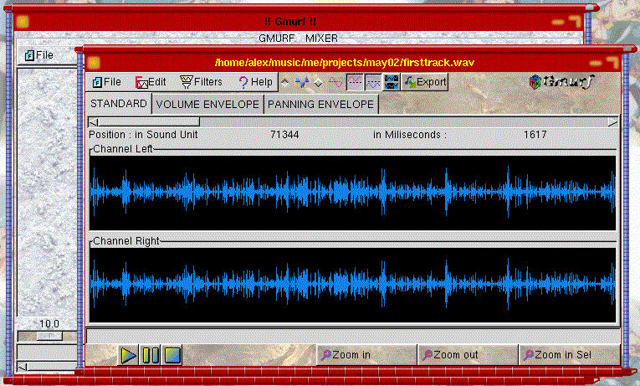Open the Filters menu
640x386 pixels.
click(202, 82)
